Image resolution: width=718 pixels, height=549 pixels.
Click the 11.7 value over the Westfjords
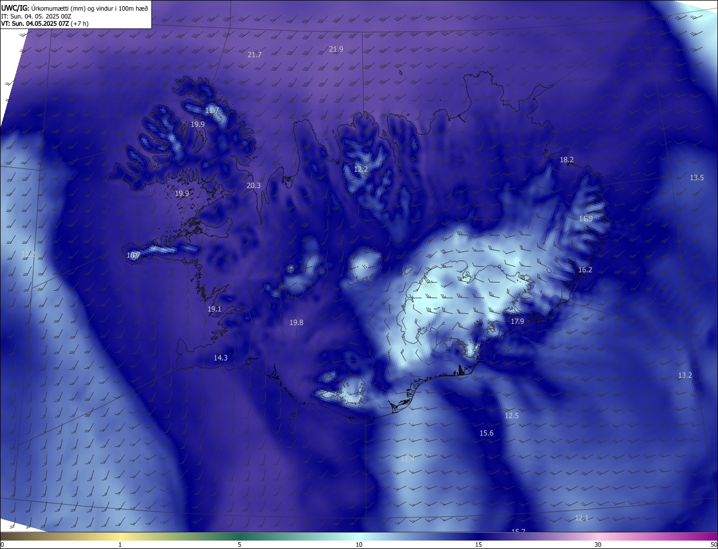[212, 111]
